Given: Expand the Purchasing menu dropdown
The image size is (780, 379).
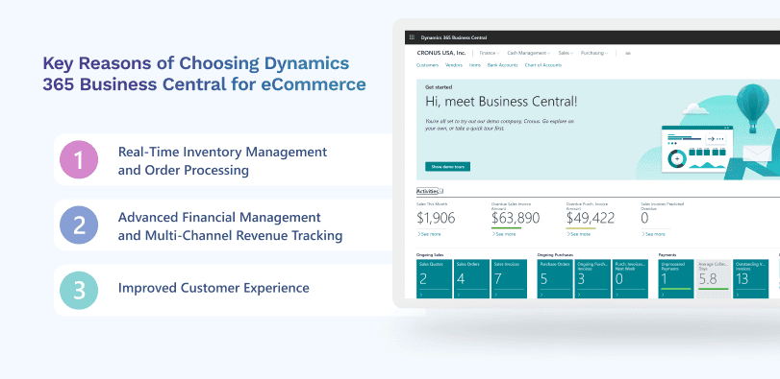Looking at the screenshot, I should 594,53.
